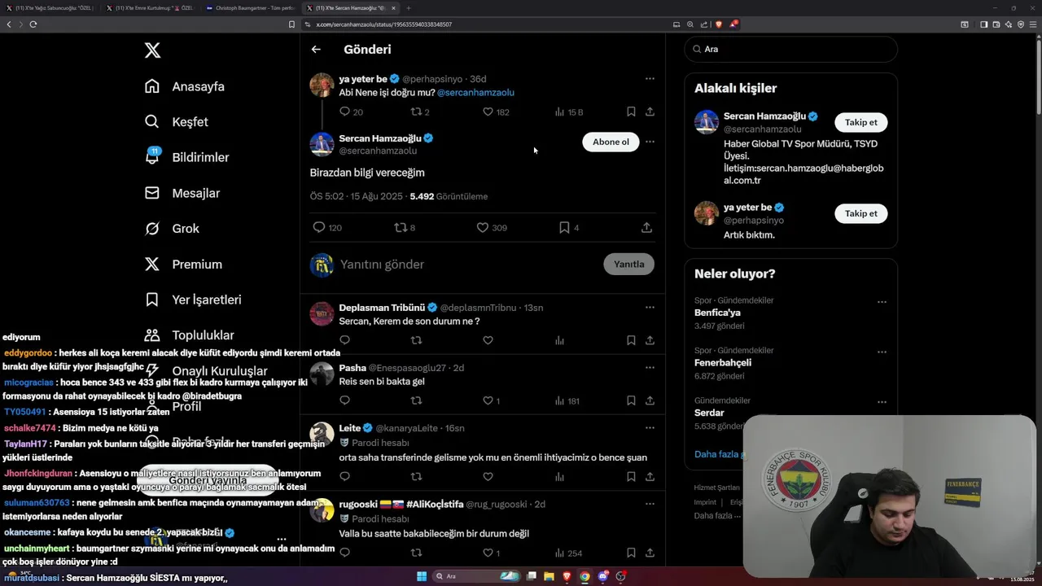Image resolution: width=1042 pixels, height=586 pixels.
Task: Bookmark the Pasha reply
Action: tap(631, 400)
